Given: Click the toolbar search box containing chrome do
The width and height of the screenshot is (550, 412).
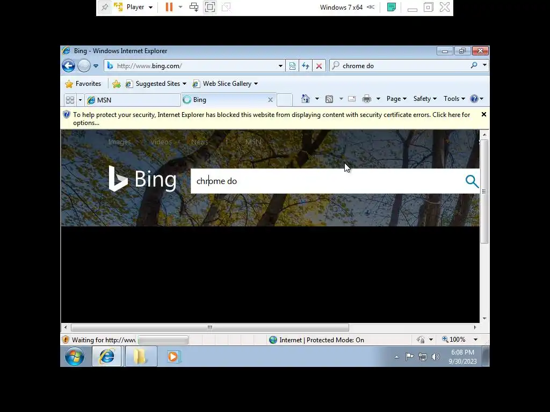Looking at the screenshot, I should pos(400,65).
